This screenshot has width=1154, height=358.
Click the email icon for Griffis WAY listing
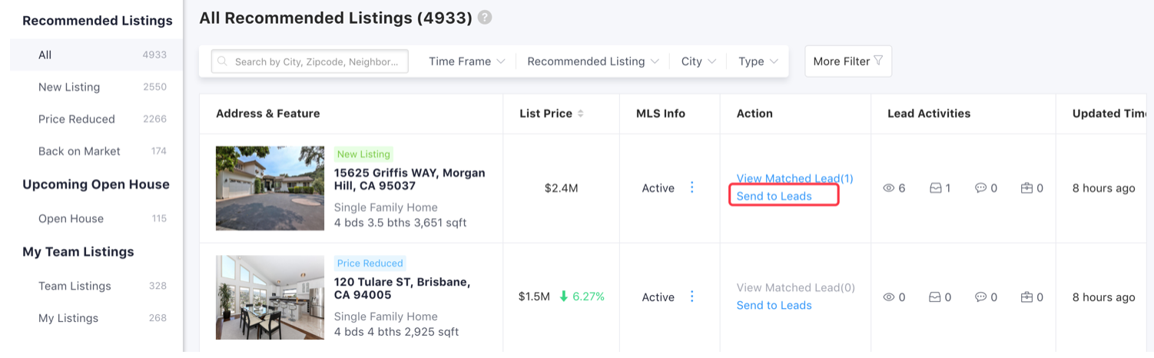click(x=936, y=188)
